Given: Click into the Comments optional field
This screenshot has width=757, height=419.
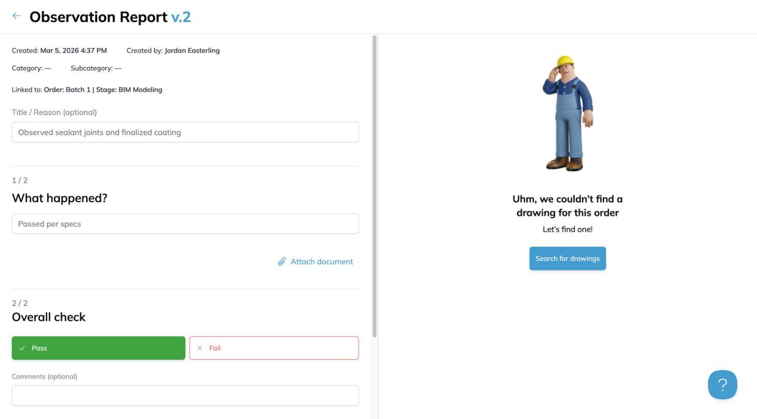Looking at the screenshot, I should click(185, 396).
